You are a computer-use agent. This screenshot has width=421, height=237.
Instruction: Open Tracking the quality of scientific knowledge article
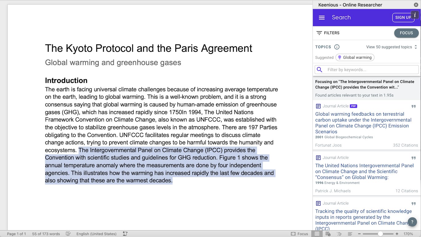[x=363, y=220]
